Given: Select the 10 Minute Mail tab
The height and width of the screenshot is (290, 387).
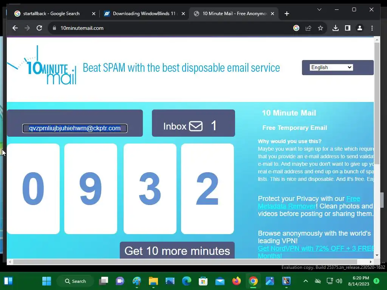Looking at the screenshot, I should pos(234,14).
